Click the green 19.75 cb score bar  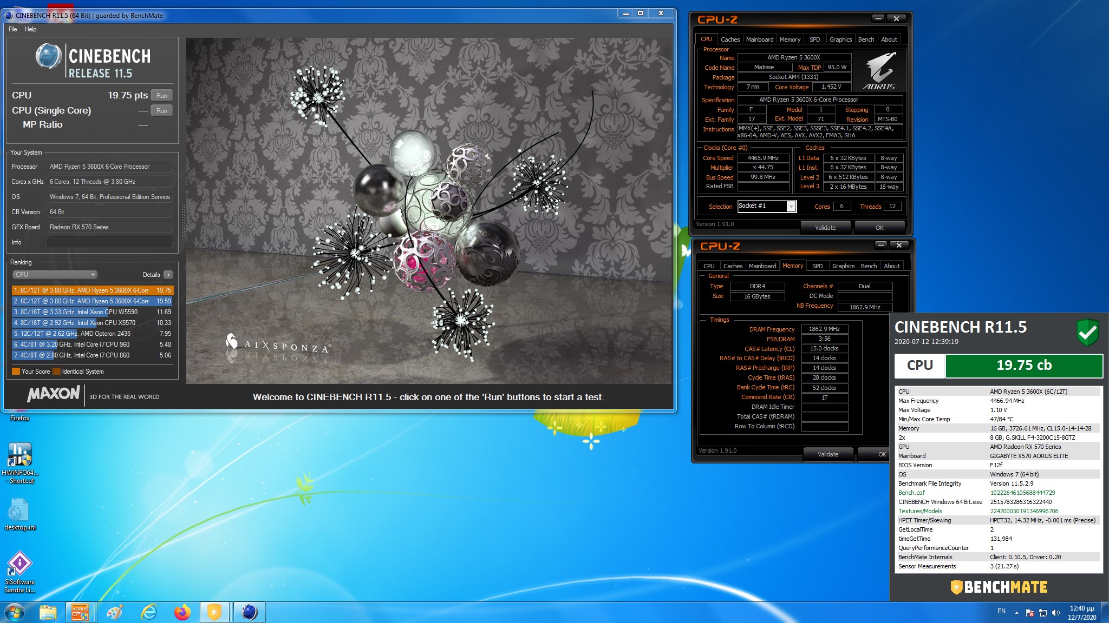point(1024,366)
